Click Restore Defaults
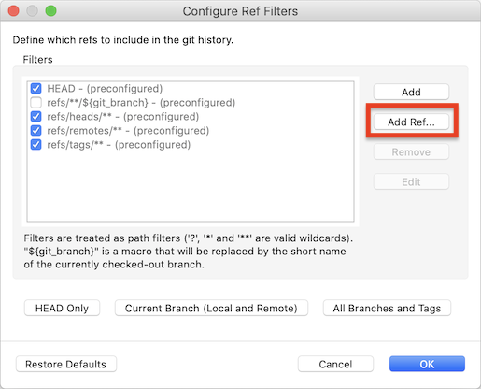Image resolution: width=481 pixels, height=389 pixels. (x=66, y=364)
